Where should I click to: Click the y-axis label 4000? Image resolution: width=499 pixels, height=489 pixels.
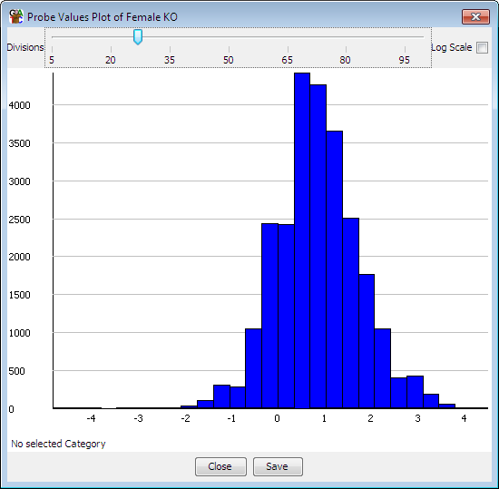pos(19,105)
